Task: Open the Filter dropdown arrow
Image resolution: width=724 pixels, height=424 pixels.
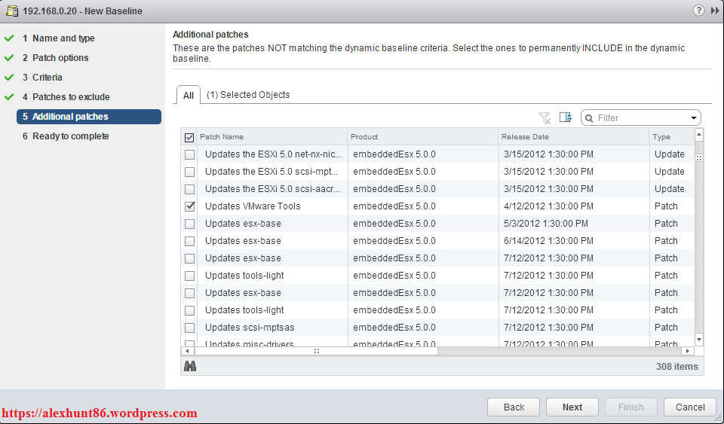Action: pos(693,118)
